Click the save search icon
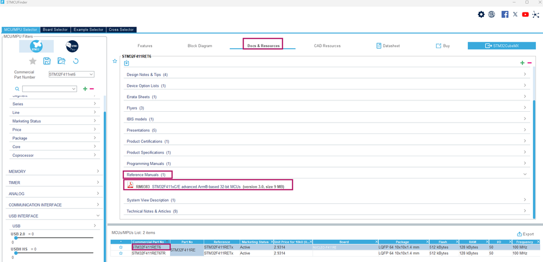This screenshot has width=543, height=262. [x=47, y=61]
